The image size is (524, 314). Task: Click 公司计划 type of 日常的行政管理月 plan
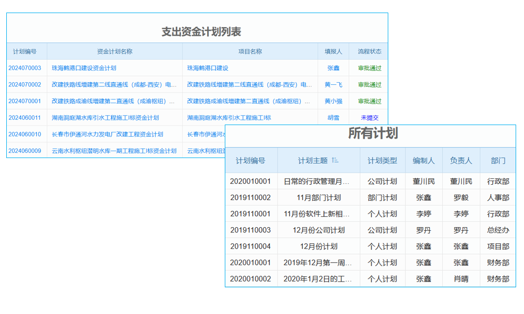pos(383,181)
